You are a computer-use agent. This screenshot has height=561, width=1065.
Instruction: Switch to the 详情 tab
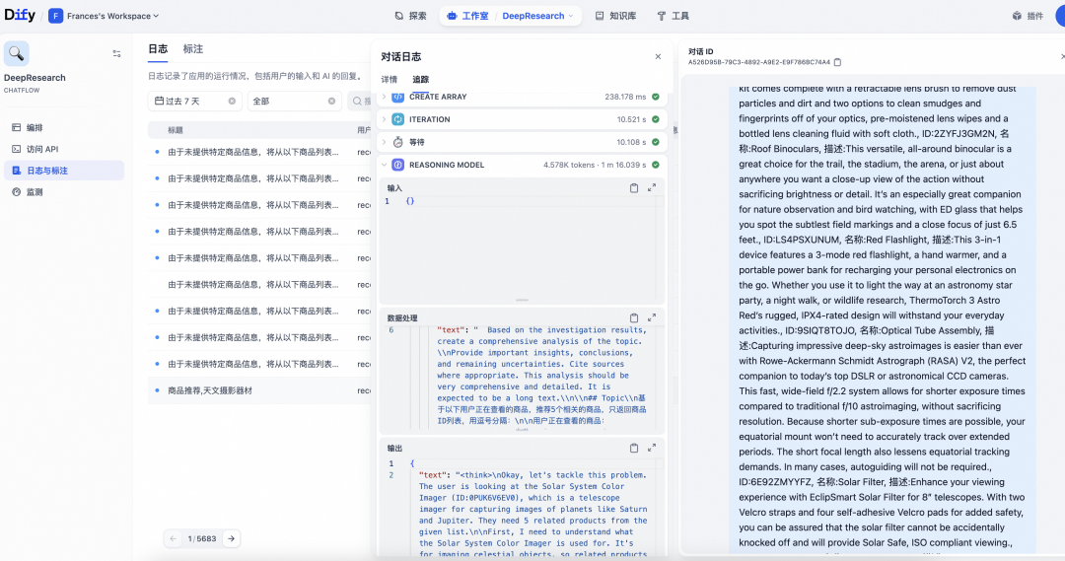[x=390, y=80]
